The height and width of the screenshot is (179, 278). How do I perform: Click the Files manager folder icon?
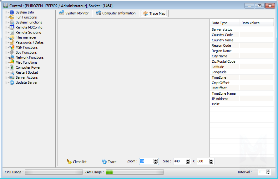tap(12, 37)
